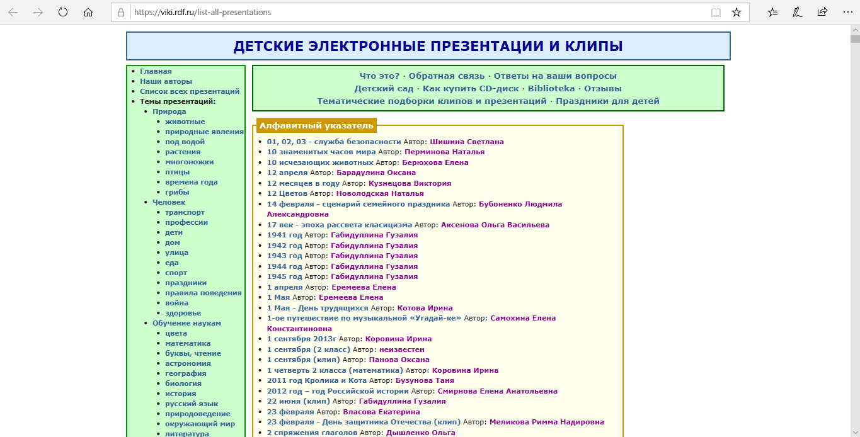
Task: Select the Природа topic
Action: (169, 111)
